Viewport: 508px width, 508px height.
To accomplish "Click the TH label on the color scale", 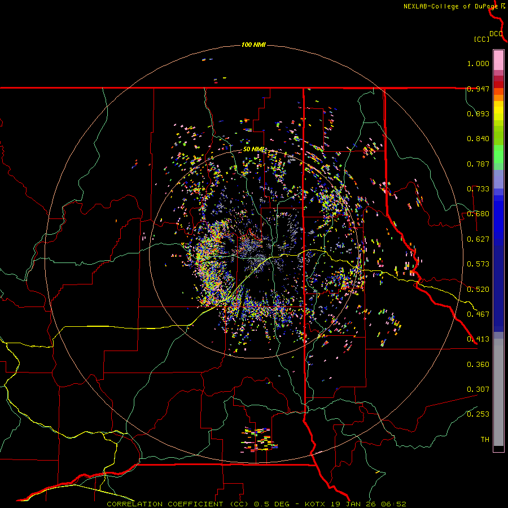I will (485, 440).
